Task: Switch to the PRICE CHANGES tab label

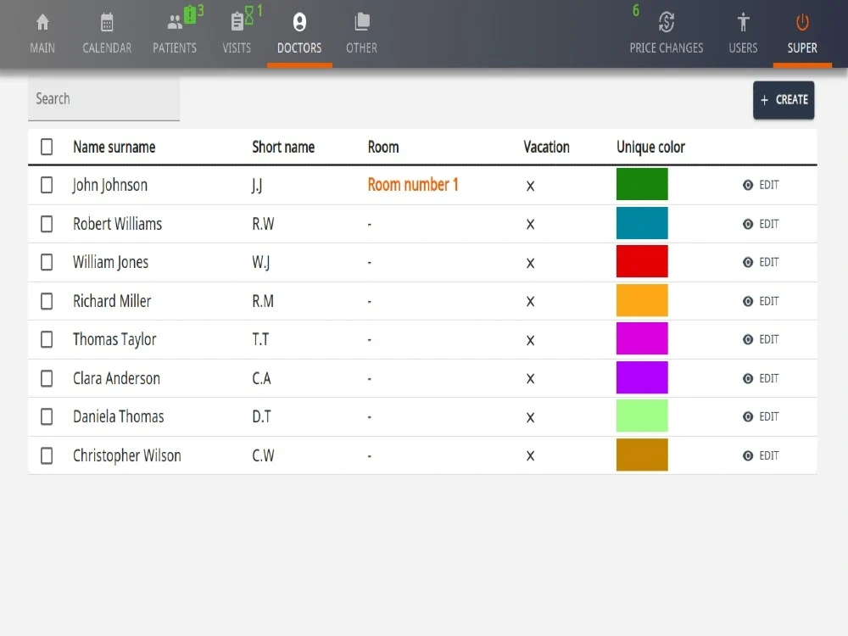Action: coord(667,48)
